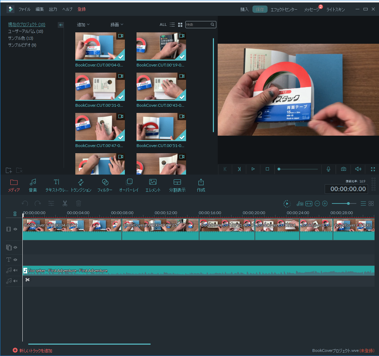Open the トランジション (Transition) panel
The width and height of the screenshot is (379, 356).
coord(81,185)
